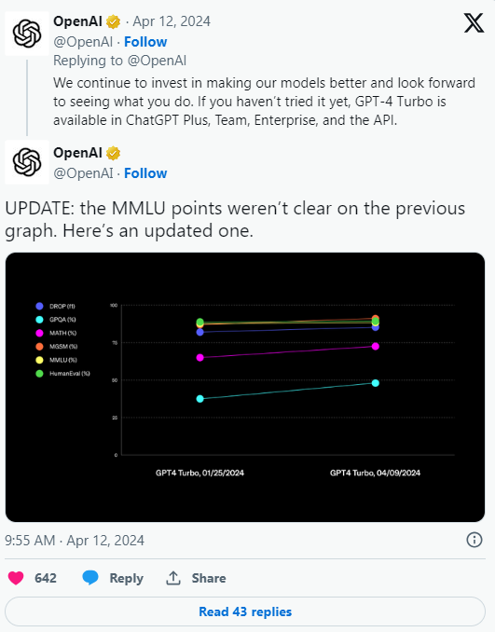Click the Share text label

[209, 578]
